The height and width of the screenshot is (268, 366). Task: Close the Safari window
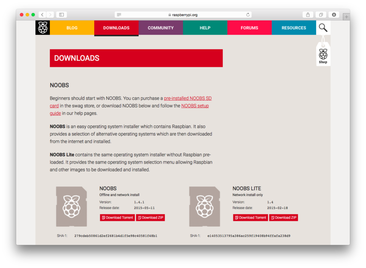coord(22,15)
